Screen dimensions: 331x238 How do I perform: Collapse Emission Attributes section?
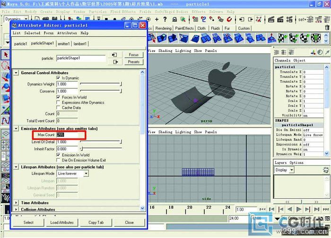pos(16,128)
